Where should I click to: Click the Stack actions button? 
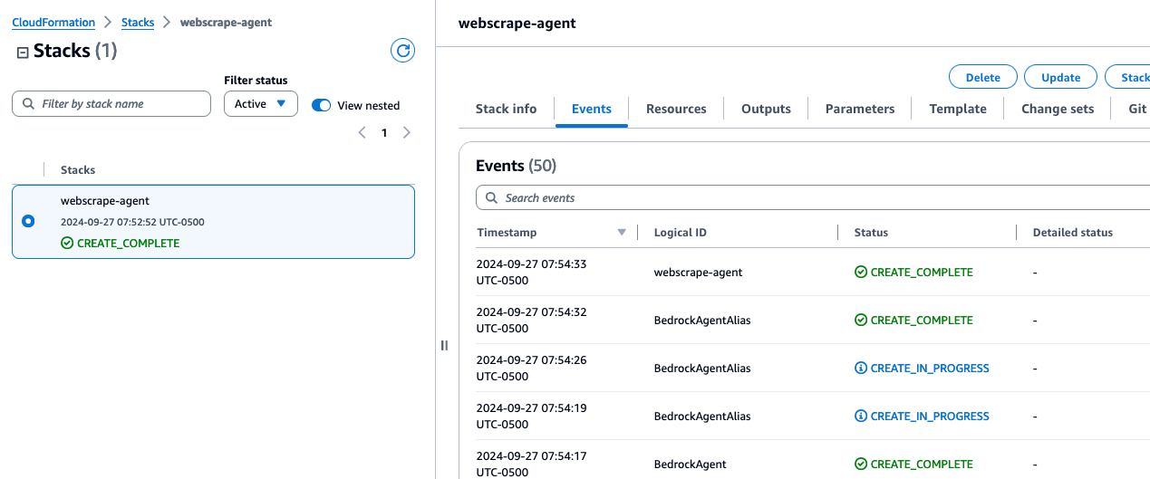coord(1127,77)
